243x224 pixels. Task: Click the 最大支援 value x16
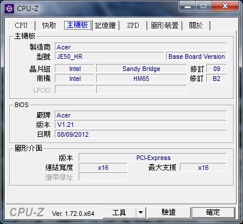[203, 168]
